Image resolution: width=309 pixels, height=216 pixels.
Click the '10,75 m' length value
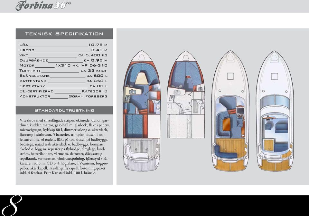(x=98, y=45)
